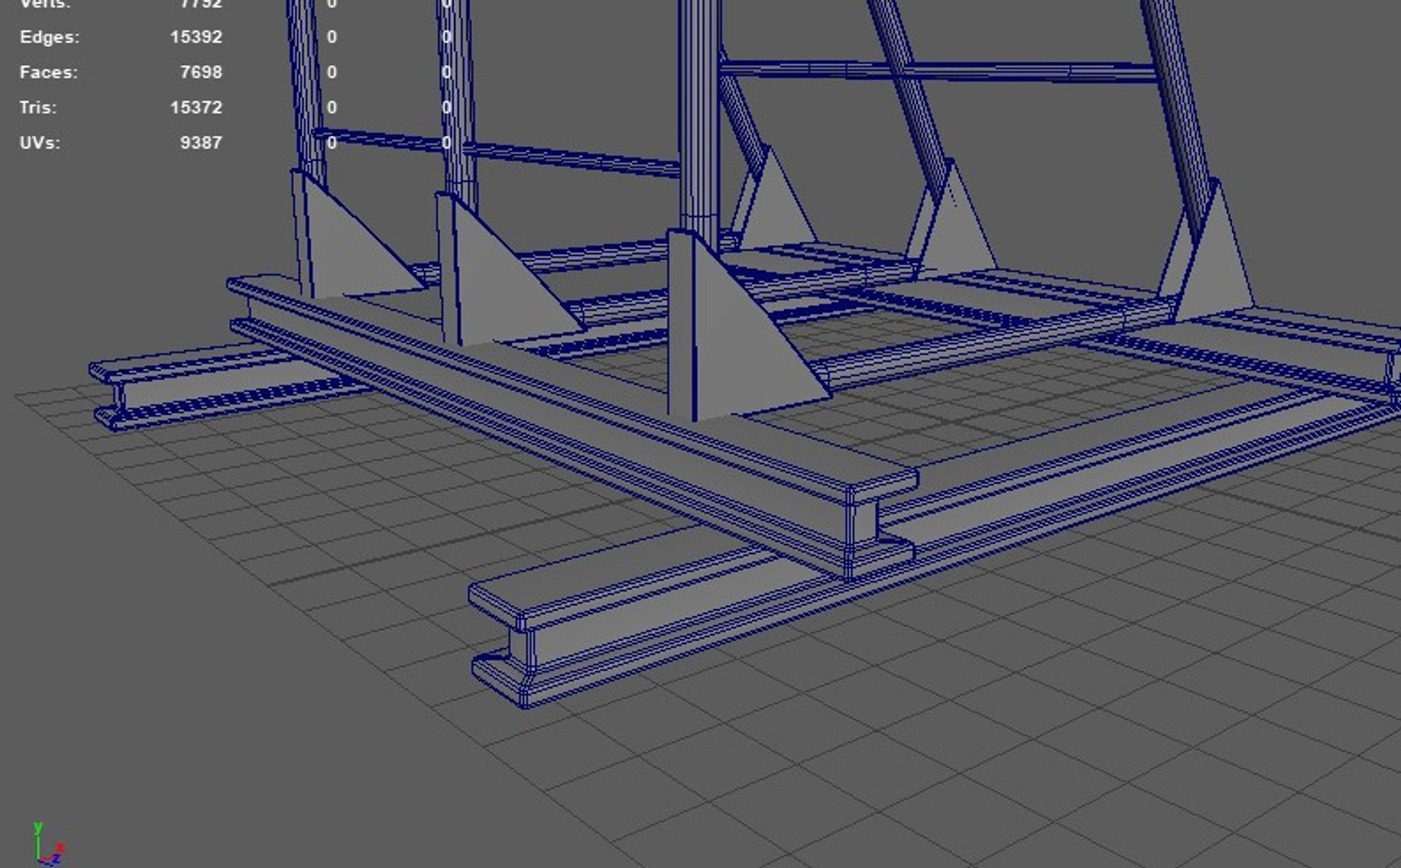Select the 'Faces:' statistic label

pyautogui.click(x=49, y=72)
